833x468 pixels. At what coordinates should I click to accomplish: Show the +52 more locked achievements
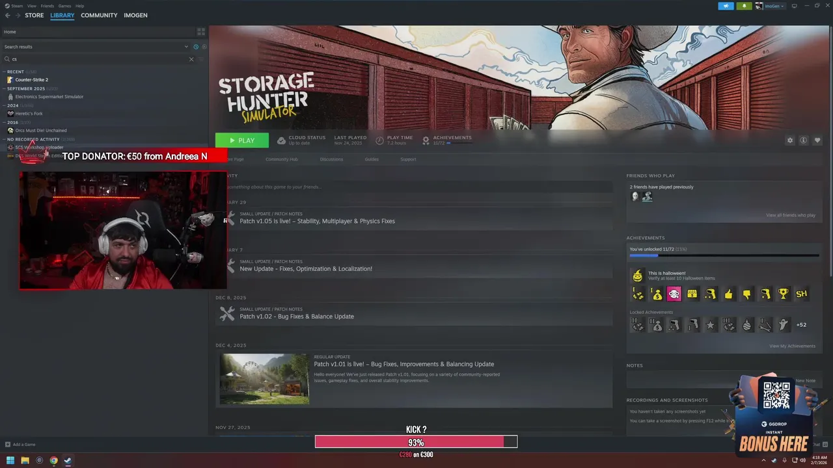801,324
